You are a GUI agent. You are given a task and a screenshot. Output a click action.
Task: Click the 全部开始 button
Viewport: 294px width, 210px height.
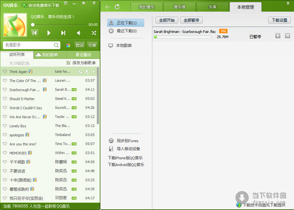coord(167,20)
